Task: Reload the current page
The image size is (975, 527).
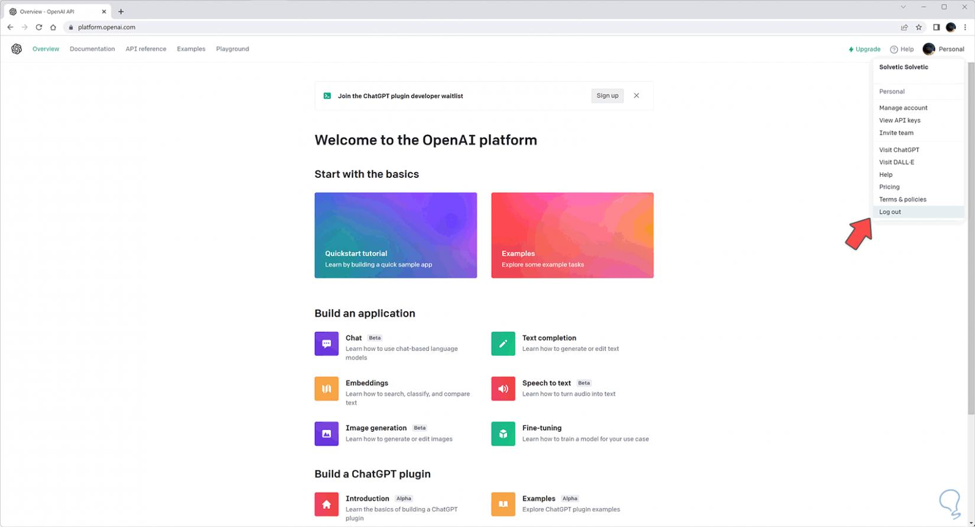Action: point(39,27)
